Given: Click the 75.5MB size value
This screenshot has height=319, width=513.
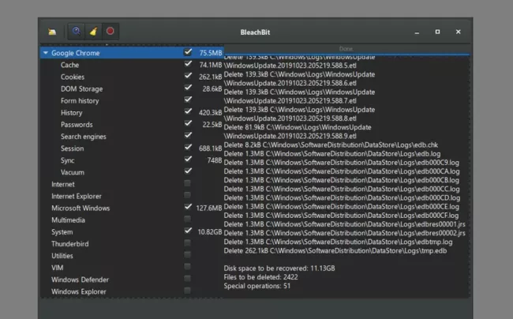Looking at the screenshot, I should (x=211, y=53).
